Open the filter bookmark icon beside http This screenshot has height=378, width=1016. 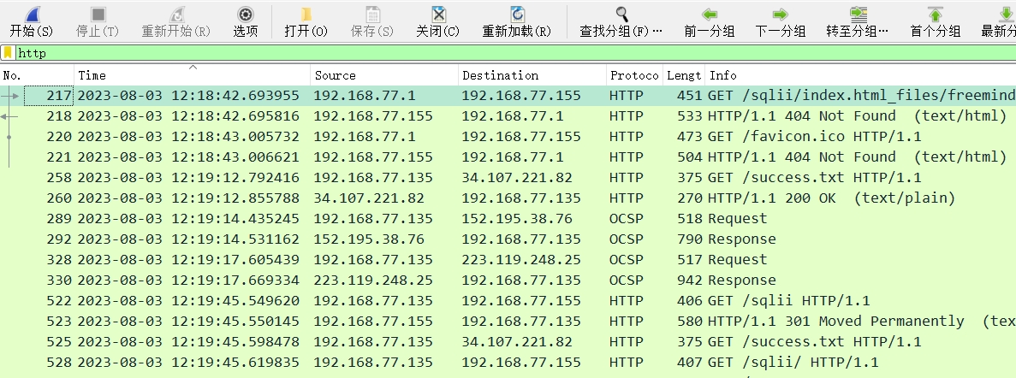[8, 53]
